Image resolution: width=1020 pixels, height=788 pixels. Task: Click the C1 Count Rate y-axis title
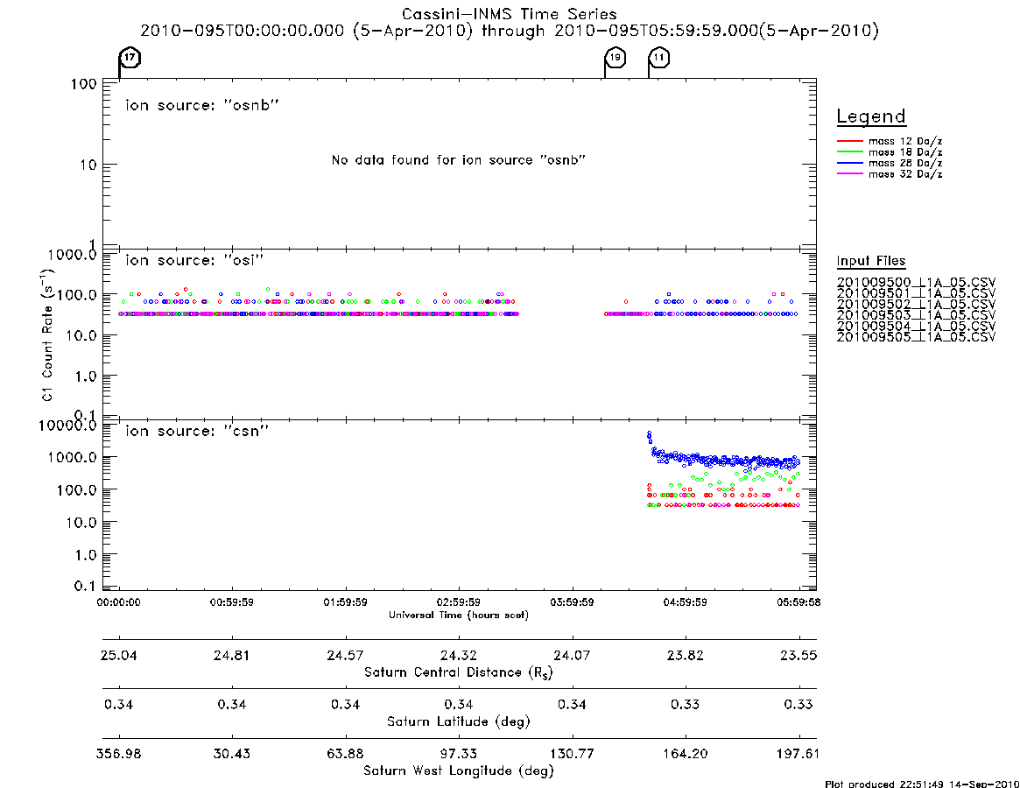coord(46,334)
